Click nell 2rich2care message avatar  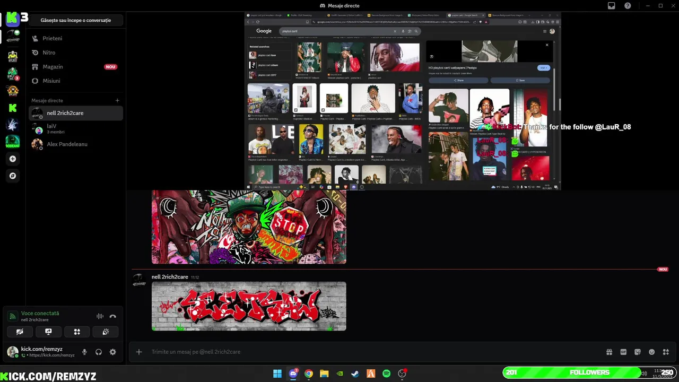tap(139, 281)
